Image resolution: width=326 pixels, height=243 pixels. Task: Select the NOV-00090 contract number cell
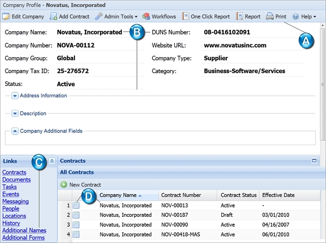point(175,225)
